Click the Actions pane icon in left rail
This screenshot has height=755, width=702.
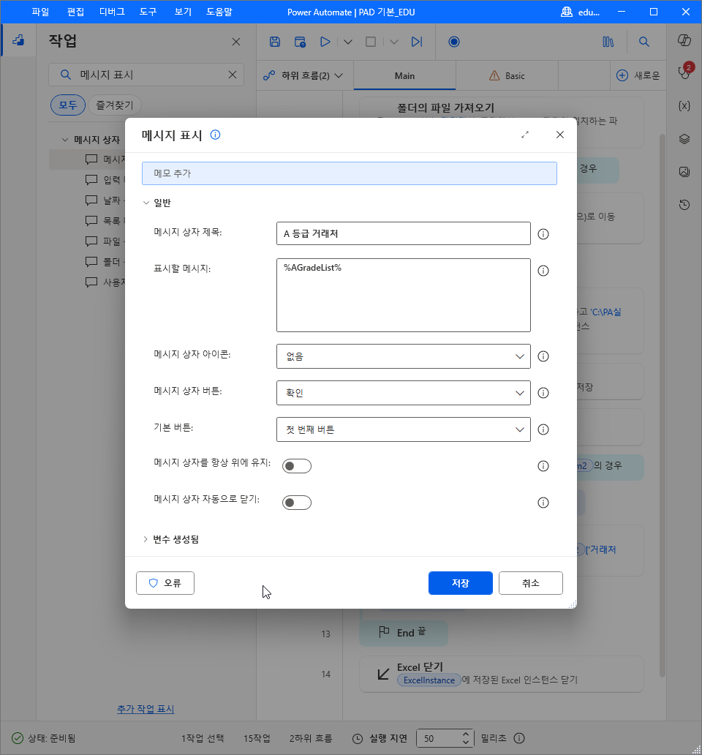point(18,40)
